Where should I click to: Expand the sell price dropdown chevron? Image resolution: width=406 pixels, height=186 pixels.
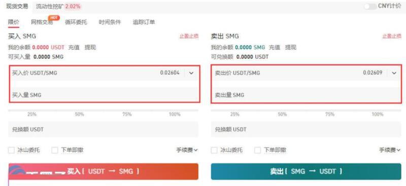coord(394,73)
